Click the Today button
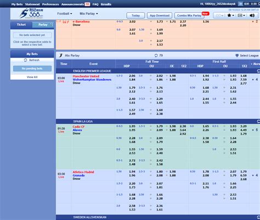 [x=135, y=15]
